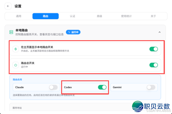
Task: Enable routing for Claude
Action: [53, 87]
